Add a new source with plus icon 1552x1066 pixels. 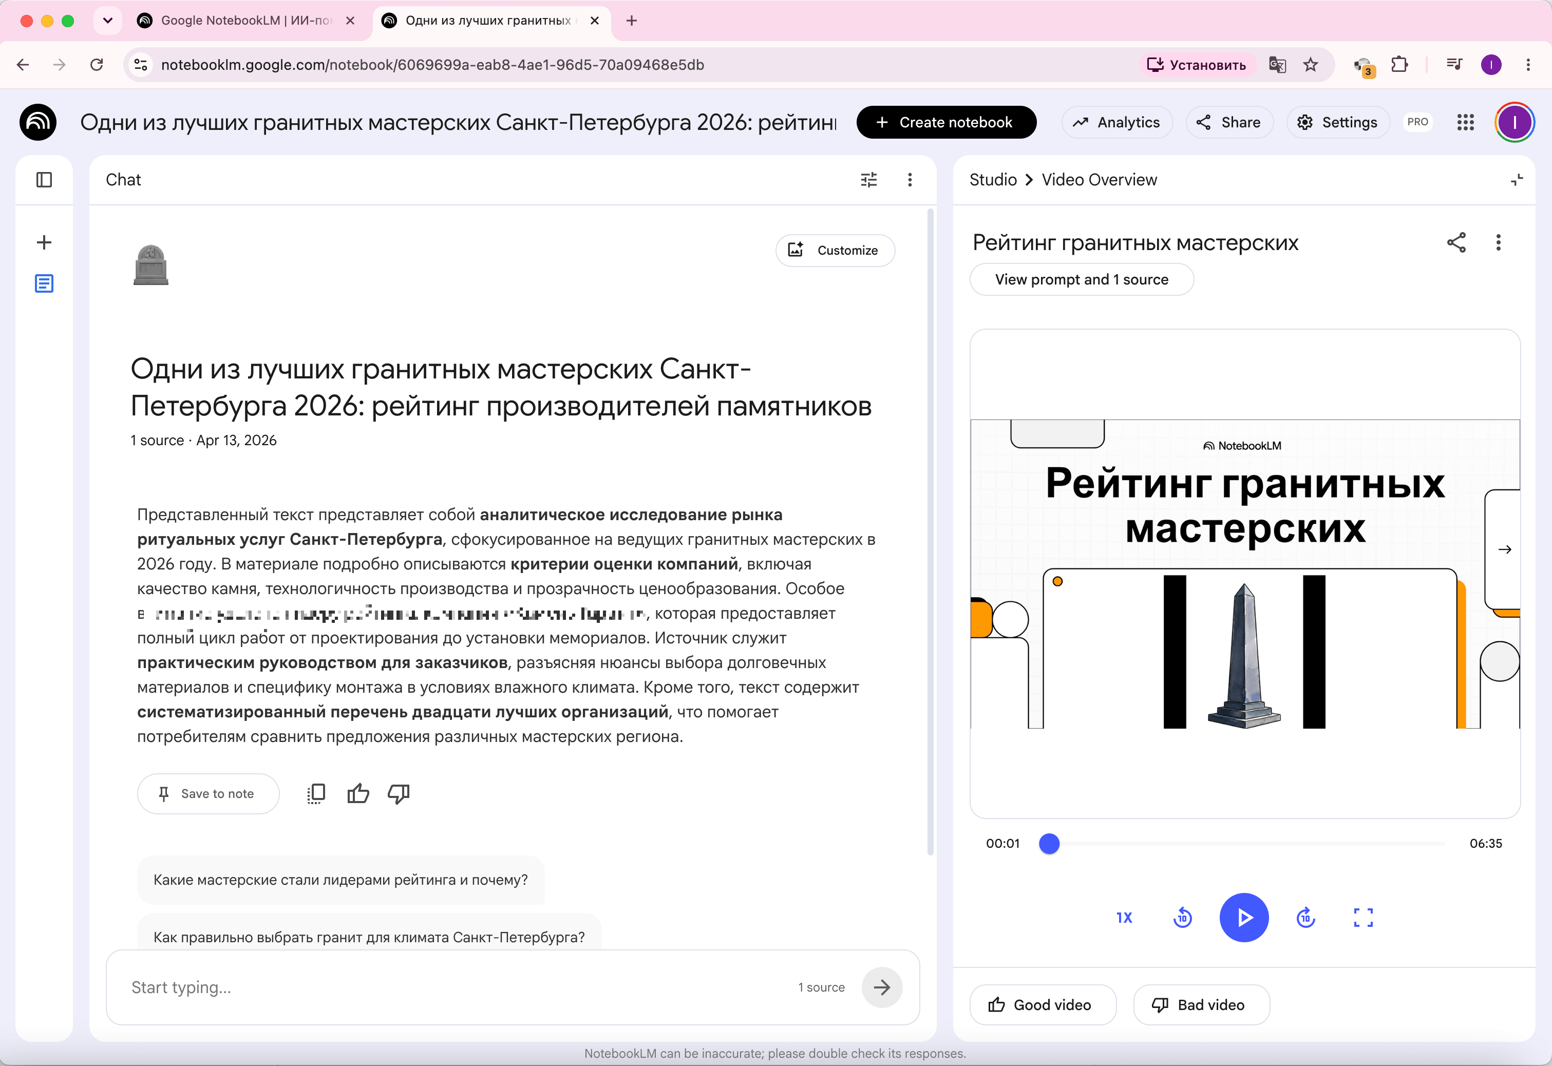click(x=44, y=242)
